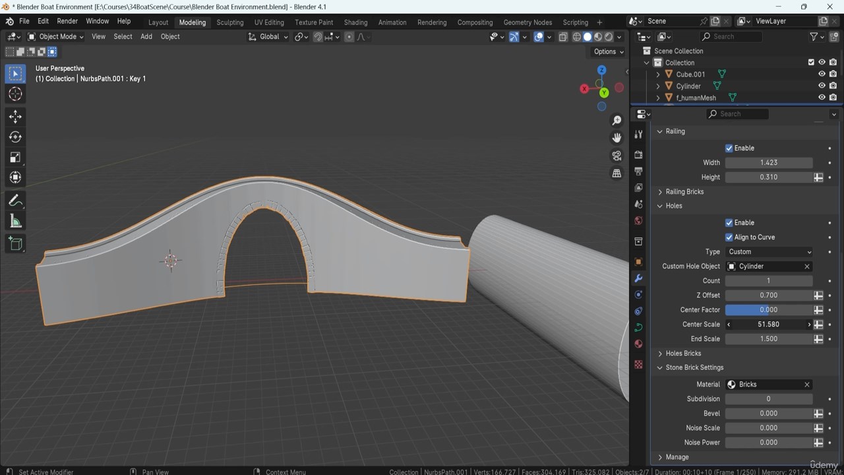Click the Zoom viewport gizmo

(x=617, y=120)
